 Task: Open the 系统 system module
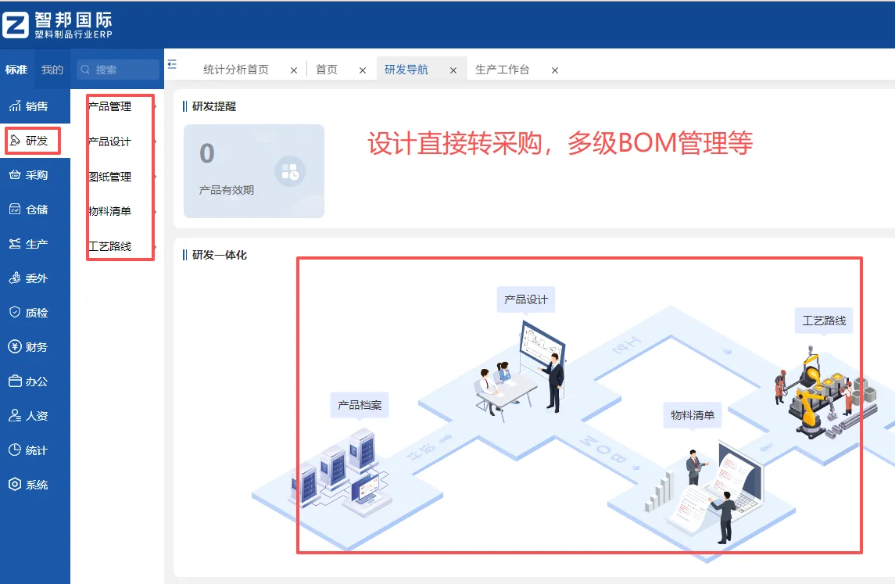click(34, 484)
